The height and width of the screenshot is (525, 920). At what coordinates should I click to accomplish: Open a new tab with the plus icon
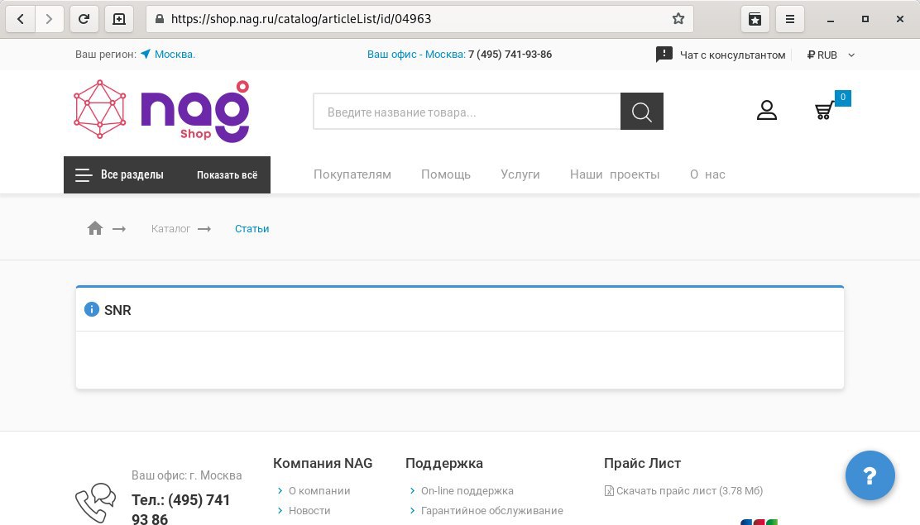pos(119,19)
